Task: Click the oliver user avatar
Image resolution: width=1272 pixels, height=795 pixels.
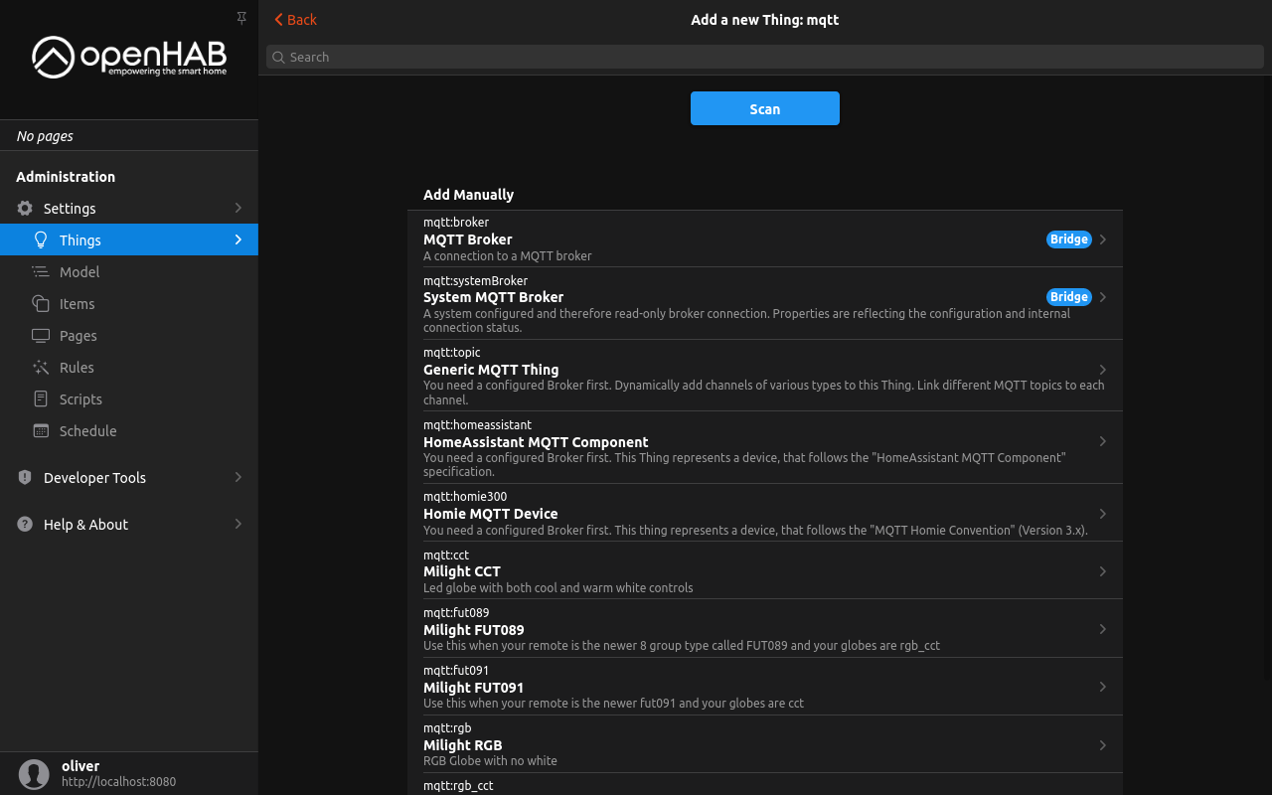Action: [x=34, y=774]
